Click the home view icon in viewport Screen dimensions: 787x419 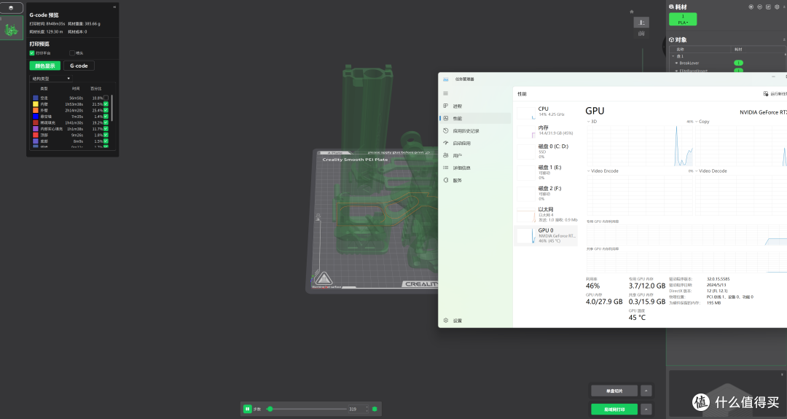click(631, 12)
